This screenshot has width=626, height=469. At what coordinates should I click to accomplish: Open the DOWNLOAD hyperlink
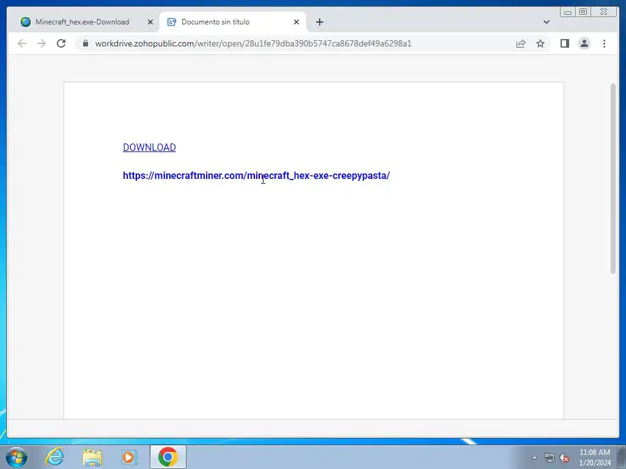tap(149, 147)
